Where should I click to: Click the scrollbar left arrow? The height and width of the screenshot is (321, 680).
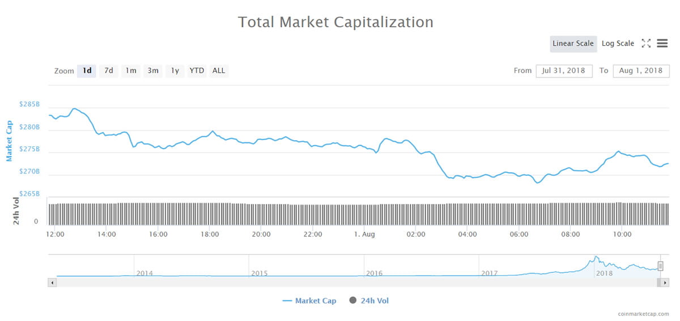coord(52,282)
